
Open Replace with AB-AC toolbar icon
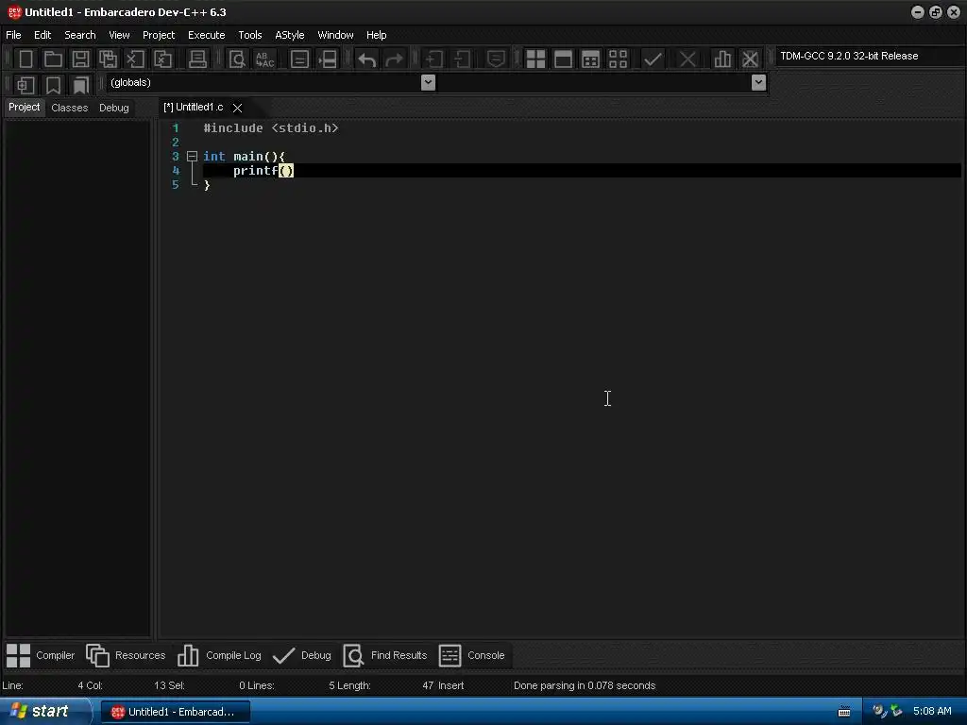click(264, 59)
